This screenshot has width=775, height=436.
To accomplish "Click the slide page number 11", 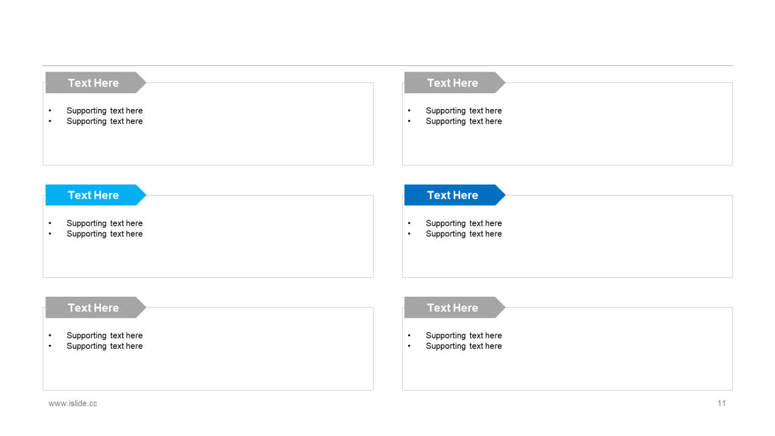I will click(722, 403).
